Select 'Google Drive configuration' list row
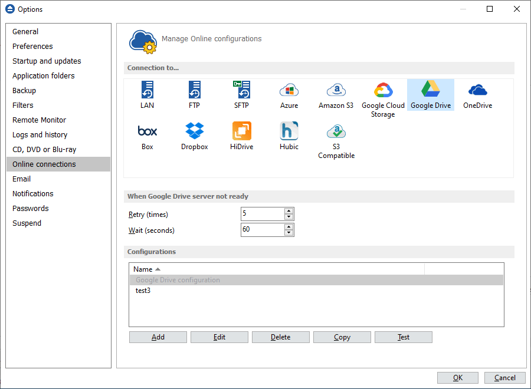The image size is (531, 389). point(316,280)
